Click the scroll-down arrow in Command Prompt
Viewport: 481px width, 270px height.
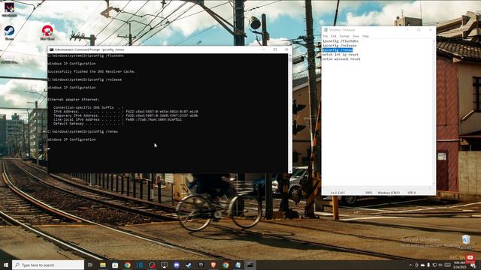pos(290,172)
